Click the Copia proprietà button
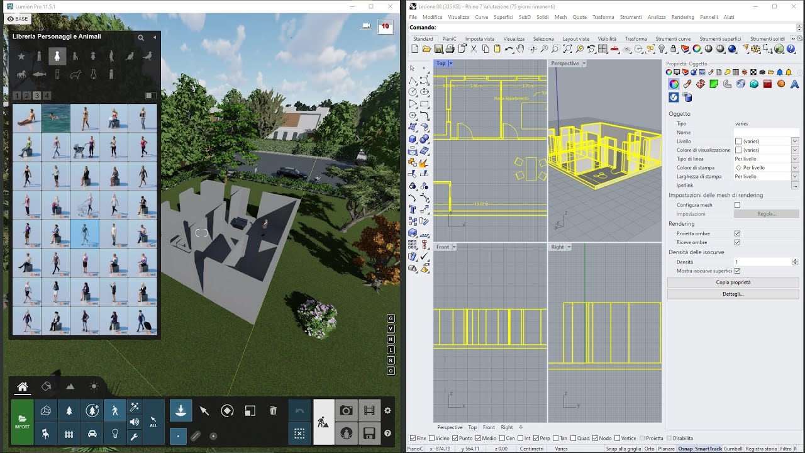 pos(733,282)
